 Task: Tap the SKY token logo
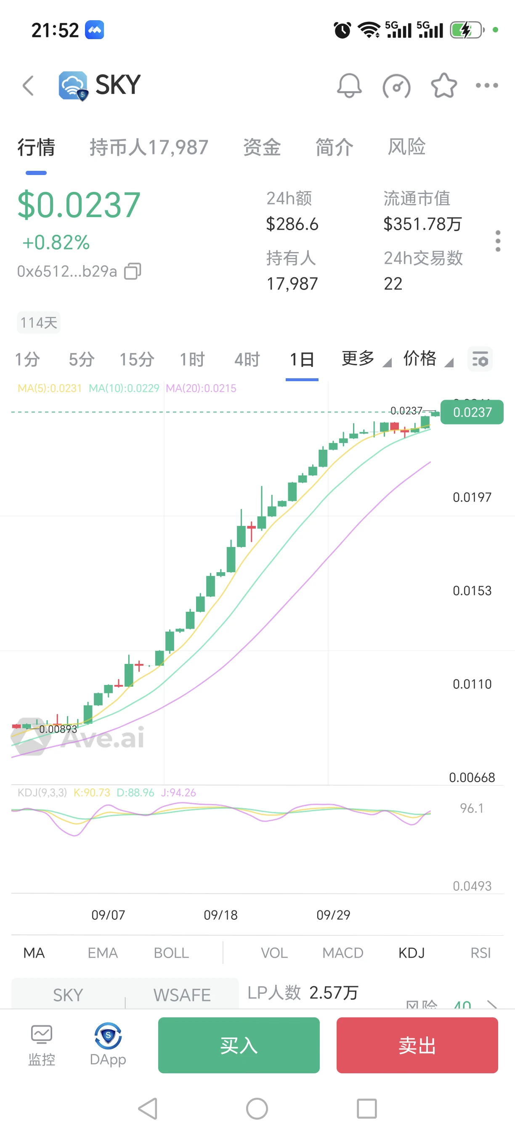pos(73,85)
